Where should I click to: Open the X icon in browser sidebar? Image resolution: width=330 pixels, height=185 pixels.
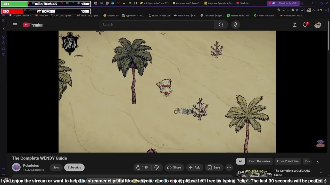pyautogui.click(x=4, y=29)
